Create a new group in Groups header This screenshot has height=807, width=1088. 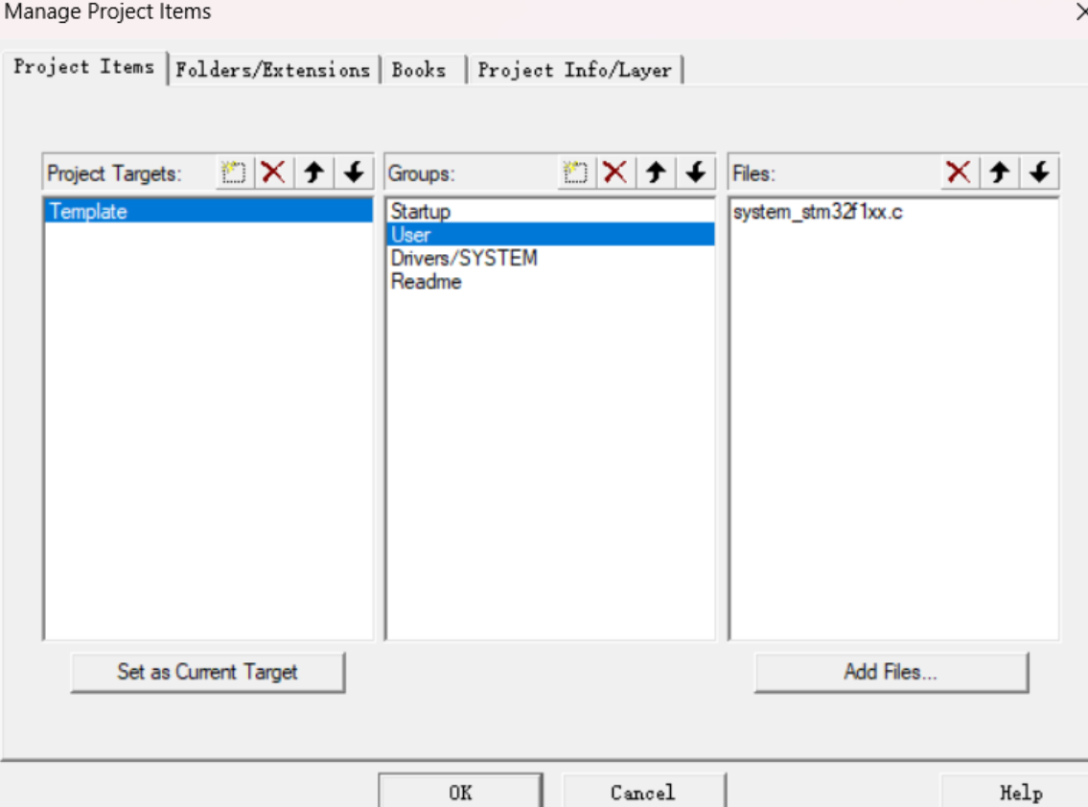pyautogui.click(x=576, y=173)
